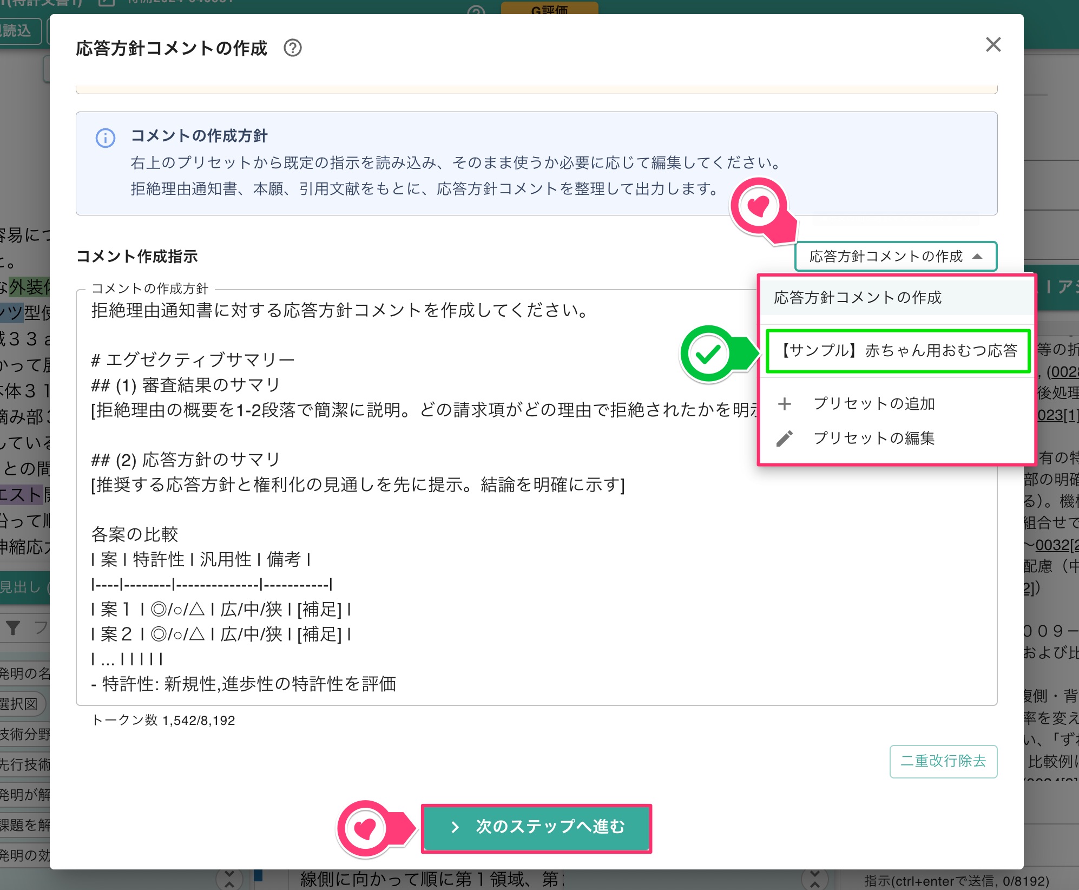Click the コメント作成指示 heading text
This screenshot has height=890, width=1079.
click(137, 256)
